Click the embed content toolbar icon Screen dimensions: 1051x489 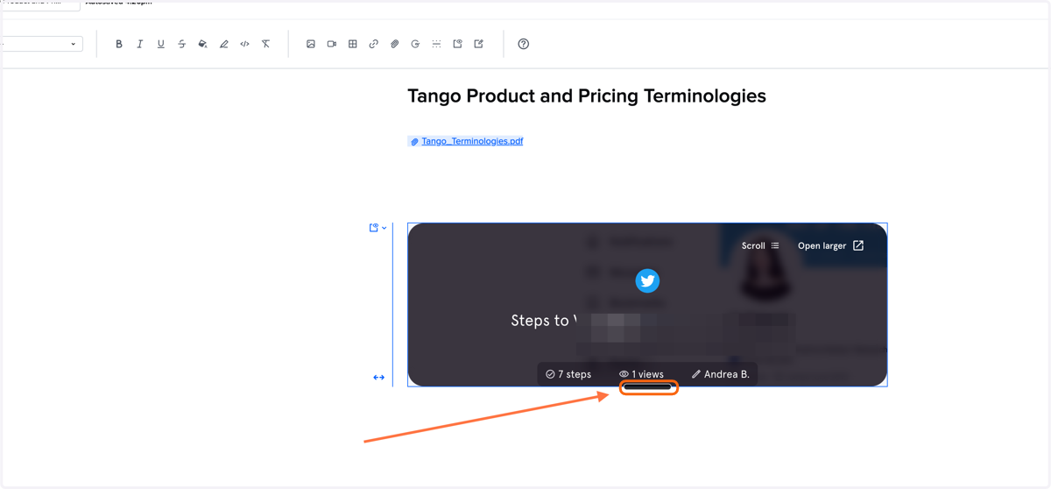tap(458, 44)
